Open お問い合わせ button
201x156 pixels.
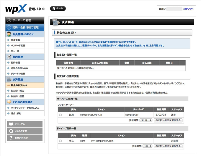click(x=25, y=138)
